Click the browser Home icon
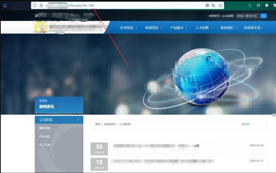This screenshot has width=276, height=173. point(5,5)
